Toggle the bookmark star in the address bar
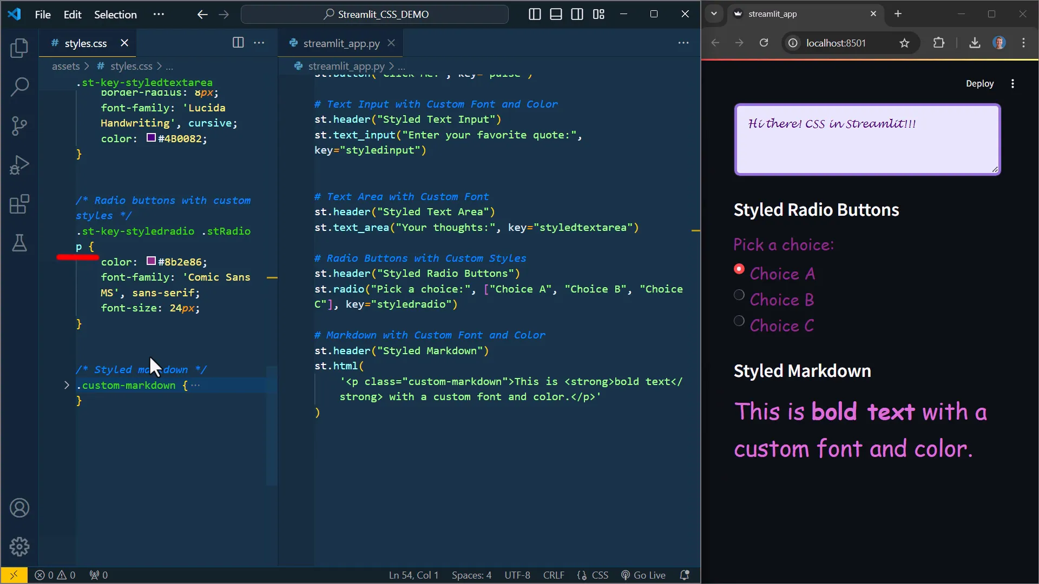Image resolution: width=1039 pixels, height=584 pixels. coord(905,43)
